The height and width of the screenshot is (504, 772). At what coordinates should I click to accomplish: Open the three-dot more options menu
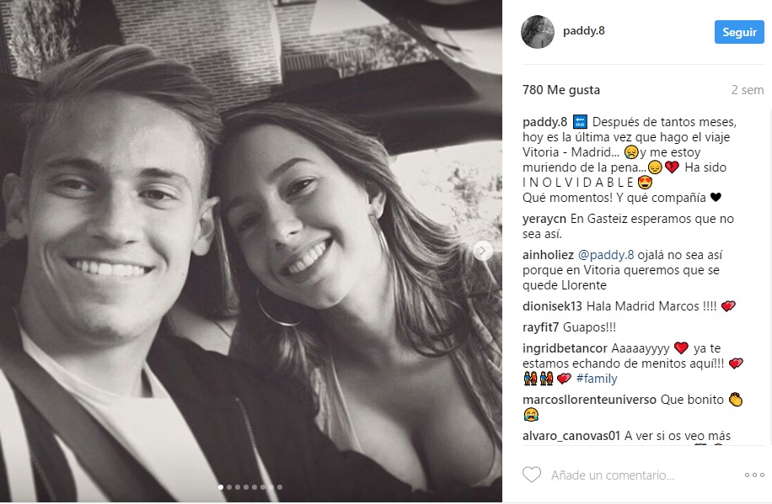754,475
